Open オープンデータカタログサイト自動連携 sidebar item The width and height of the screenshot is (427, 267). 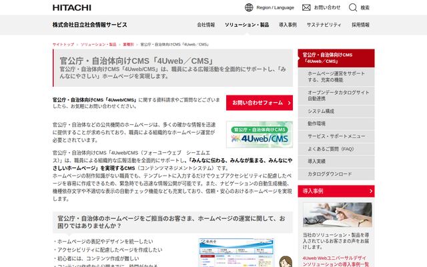336,95
